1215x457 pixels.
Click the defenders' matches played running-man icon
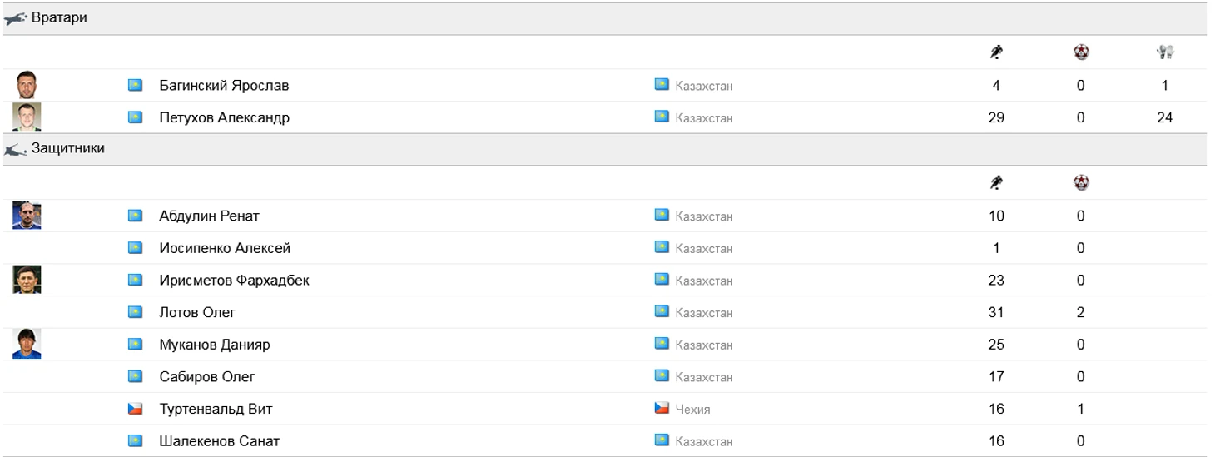pyautogui.click(x=996, y=183)
